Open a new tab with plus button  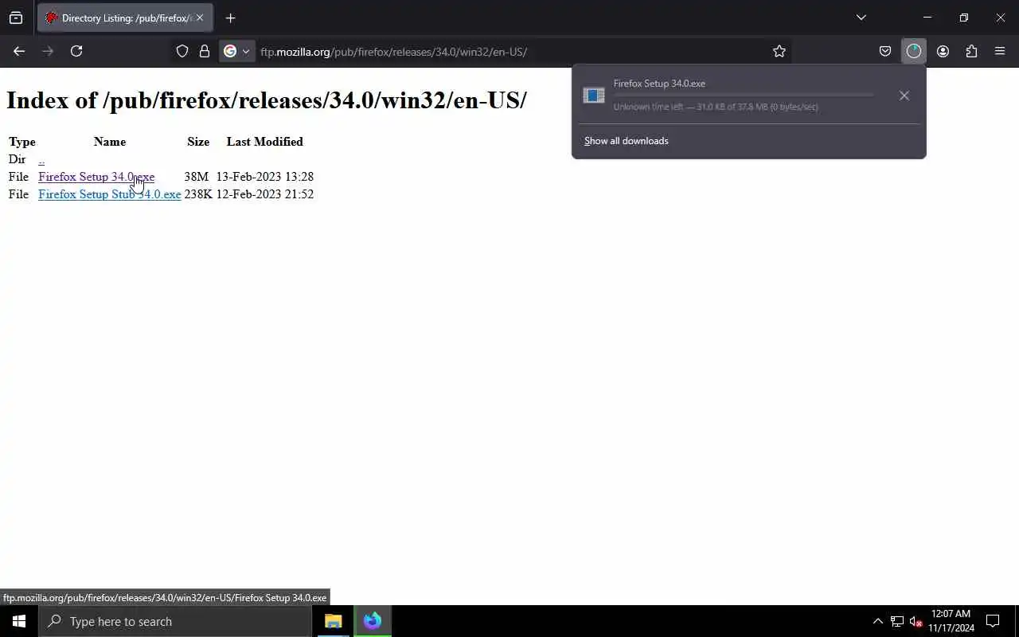[x=230, y=18]
